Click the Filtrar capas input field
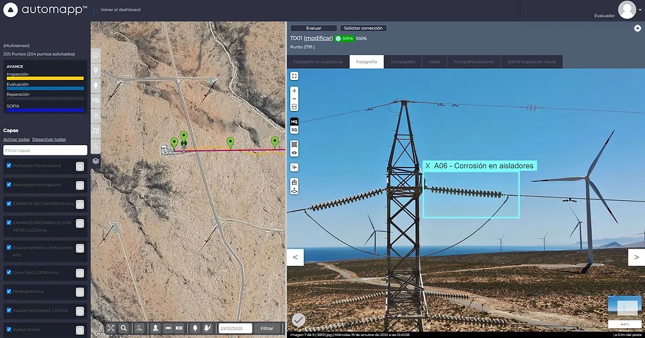The image size is (645, 338). pos(45,150)
